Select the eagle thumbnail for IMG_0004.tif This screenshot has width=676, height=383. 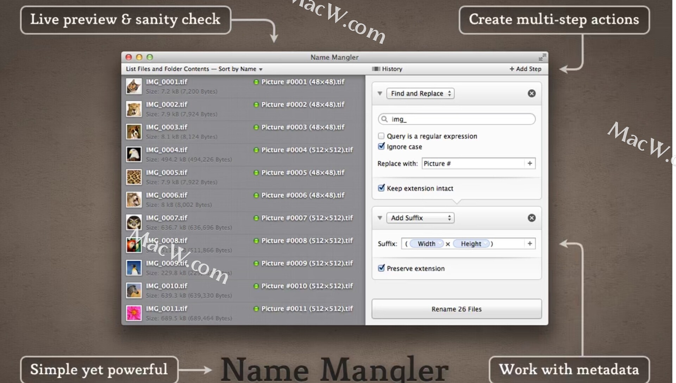click(134, 154)
